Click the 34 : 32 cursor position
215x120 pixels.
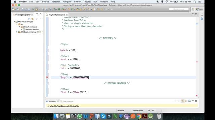[151, 111]
